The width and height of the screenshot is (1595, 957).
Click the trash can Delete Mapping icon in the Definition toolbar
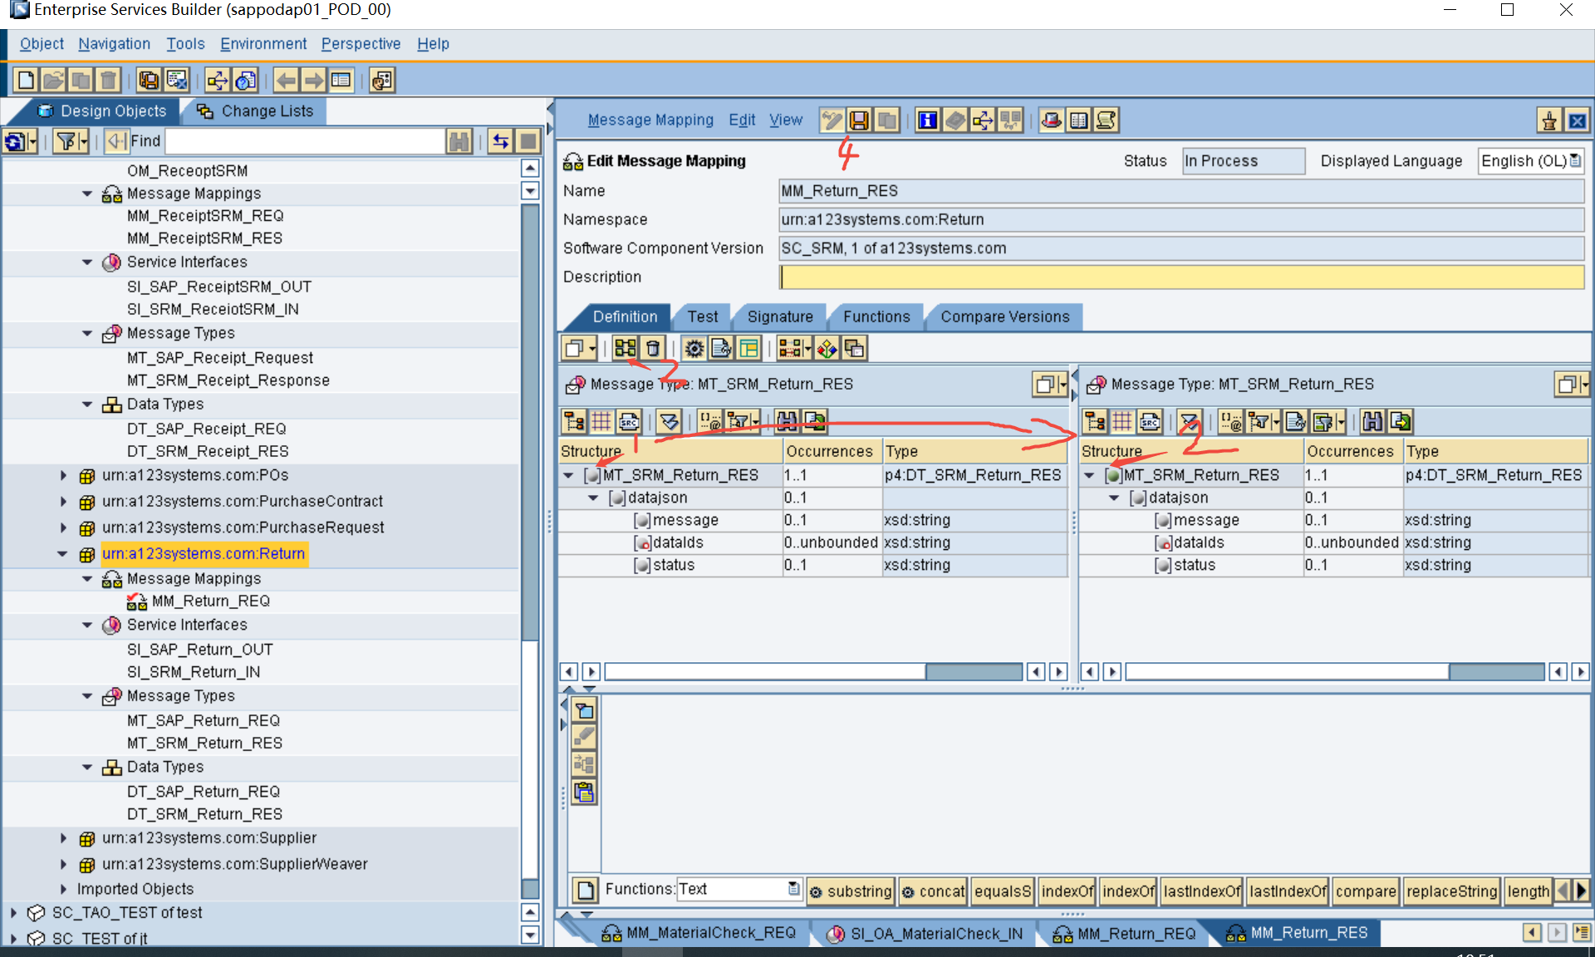click(x=653, y=348)
